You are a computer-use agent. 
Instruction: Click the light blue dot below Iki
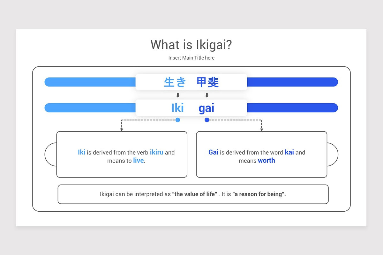pos(178,120)
